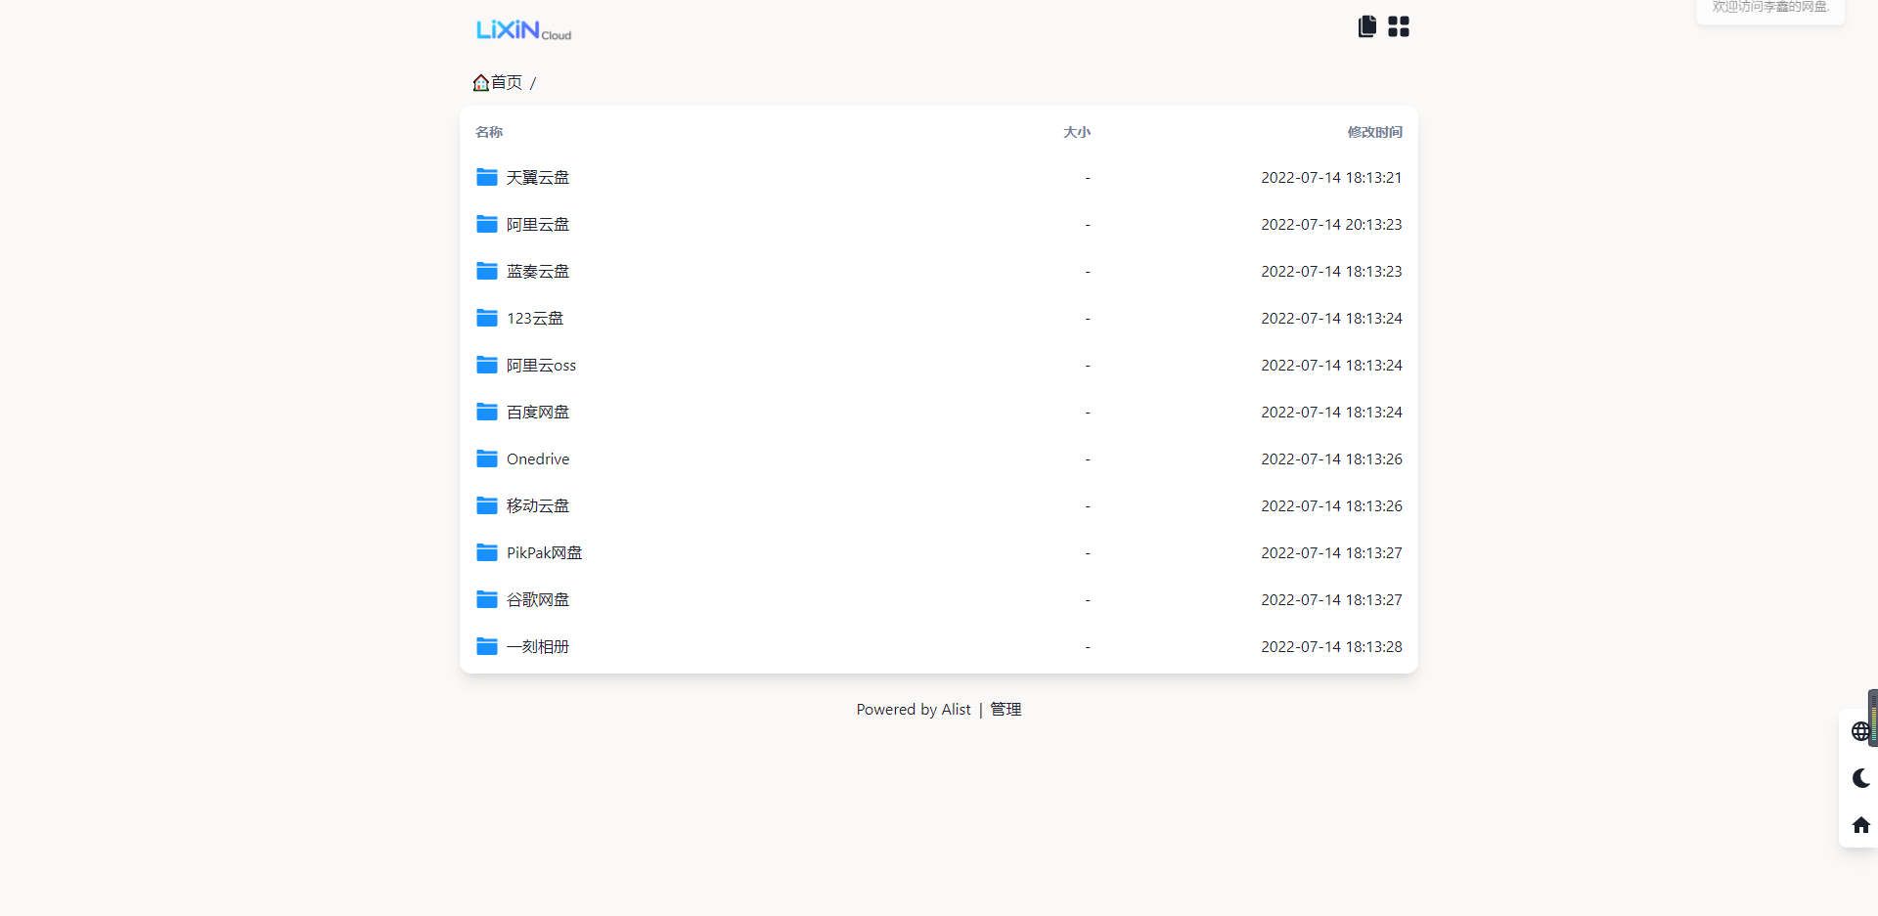This screenshot has height=916, width=1878.
Task: Sort by 大小 column header
Action: pos(1077,132)
